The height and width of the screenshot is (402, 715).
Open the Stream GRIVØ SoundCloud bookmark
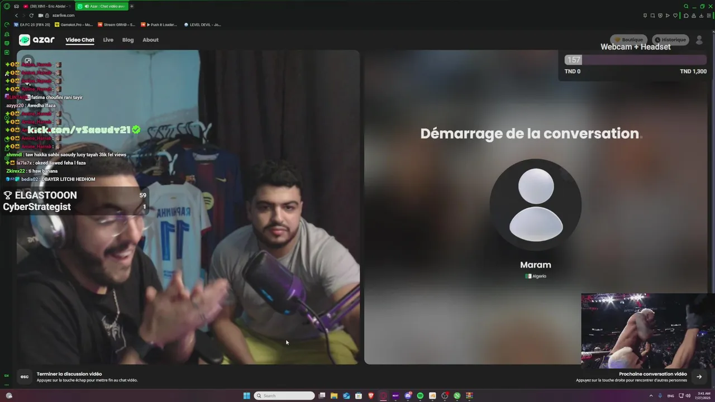117,25
